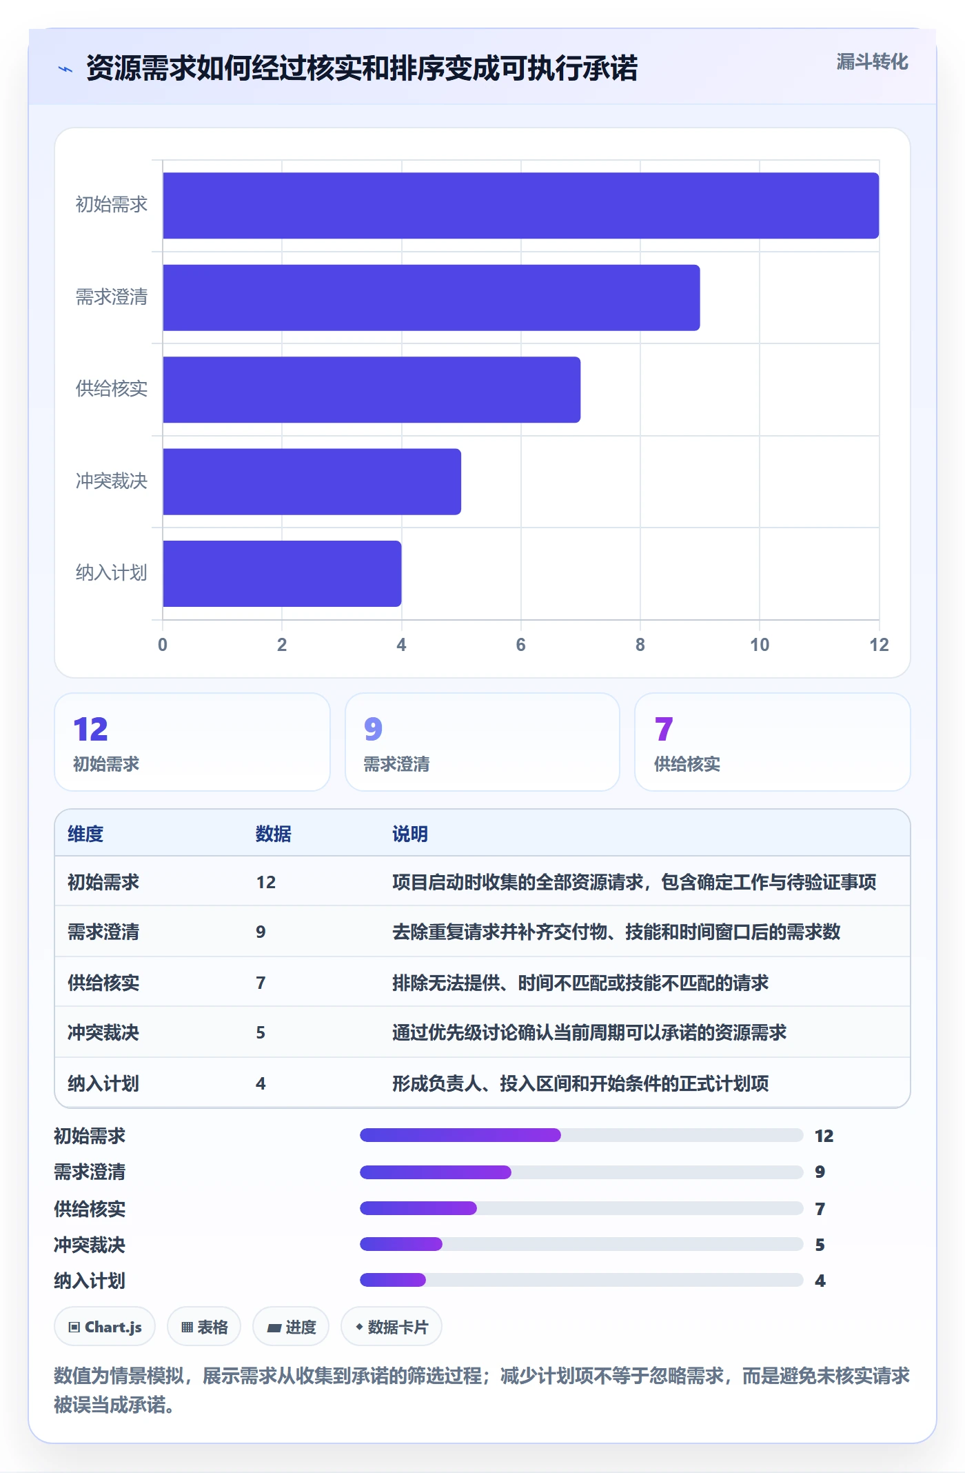
Task: Click the 需求澄清 bar in chart
Action: (x=431, y=297)
